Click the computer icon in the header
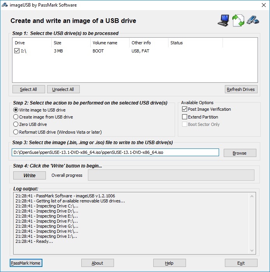The image size is (270, 272). (223, 21)
